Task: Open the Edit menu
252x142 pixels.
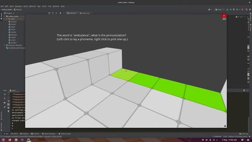Action: (x=7, y=6)
